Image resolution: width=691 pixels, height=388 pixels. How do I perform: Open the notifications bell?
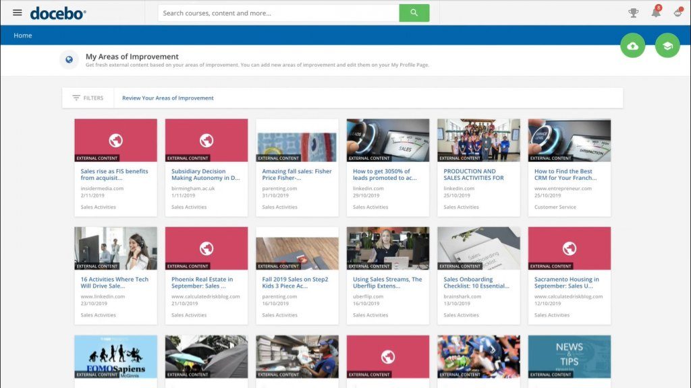point(655,13)
